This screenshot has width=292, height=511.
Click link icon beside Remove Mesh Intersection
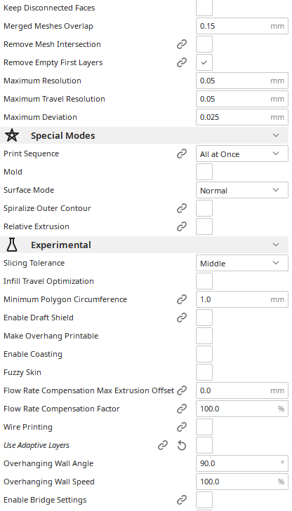tap(182, 44)
